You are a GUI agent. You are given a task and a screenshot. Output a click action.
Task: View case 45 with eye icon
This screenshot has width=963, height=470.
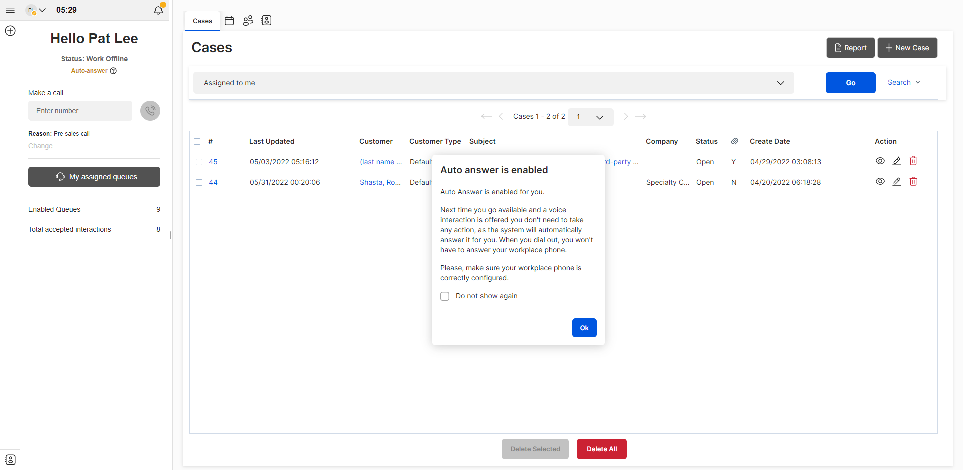(x=880, y=161)
